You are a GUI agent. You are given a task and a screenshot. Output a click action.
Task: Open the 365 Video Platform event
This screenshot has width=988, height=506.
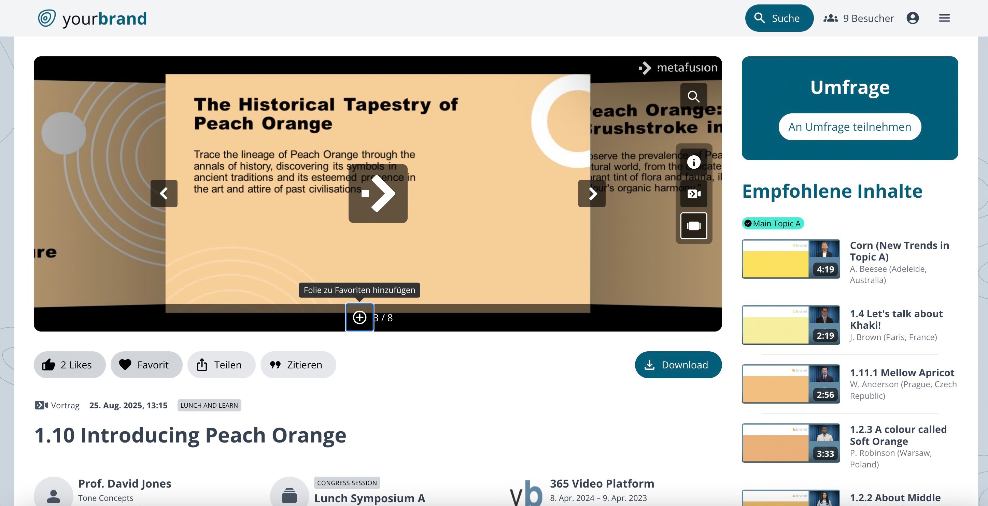tap(602, 483)
